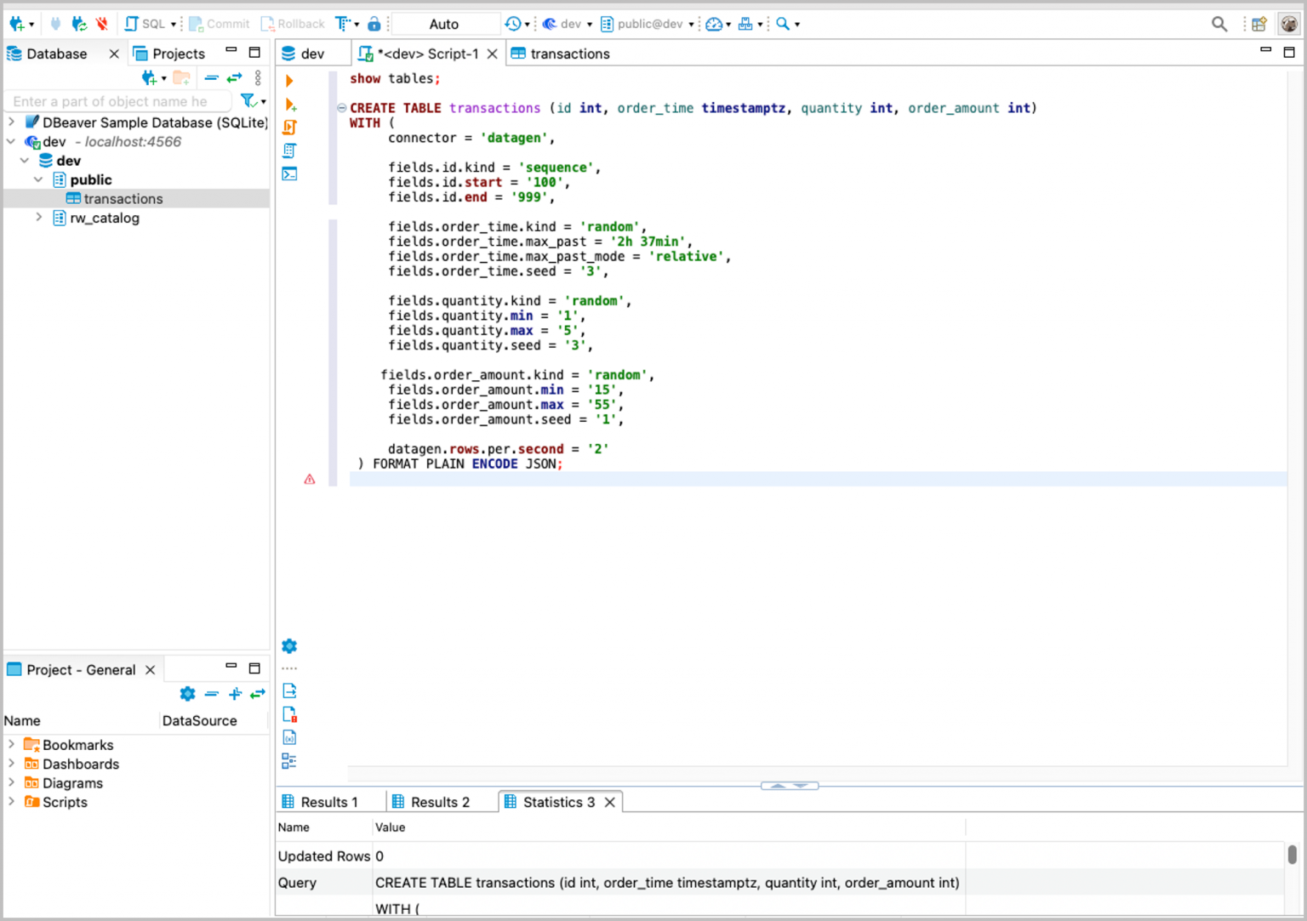Open the SQL console output icon
1307x921 pixels.
pos(289,174)
